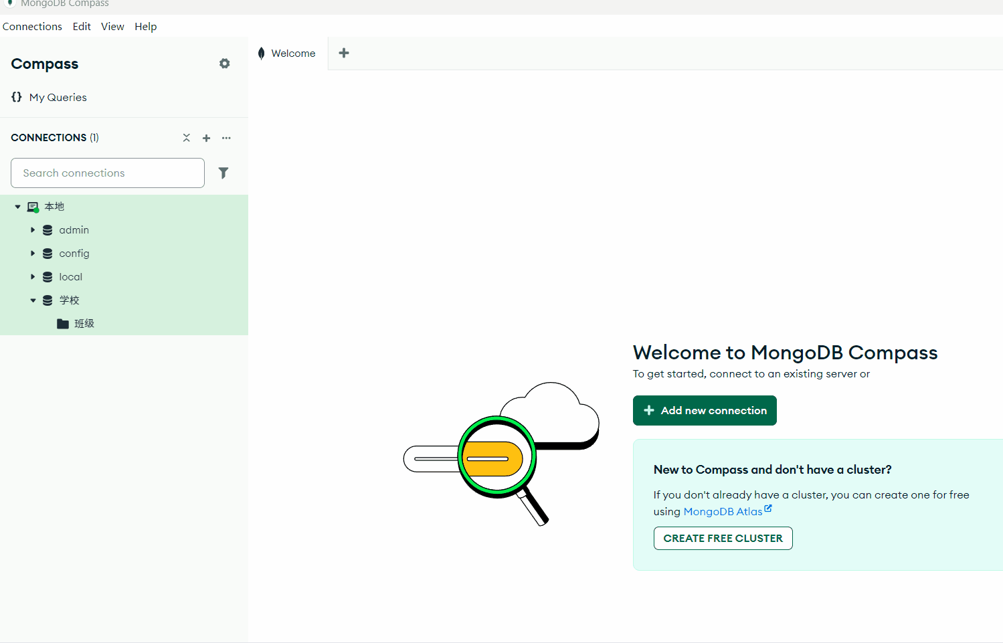Image resolution: width=1003 pixels, height=643 pixels.
Task: Click the MongoDB Compass title bar logo
Action: [x=10, y=3]
